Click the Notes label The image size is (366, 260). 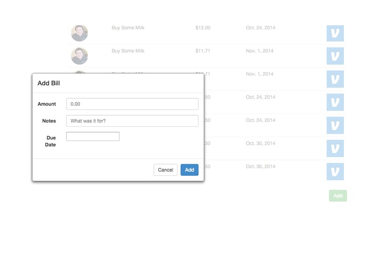pos(49,121)
